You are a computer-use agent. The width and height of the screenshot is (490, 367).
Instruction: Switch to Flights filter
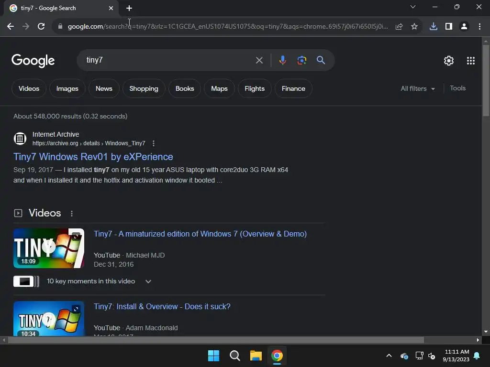point(255,88)
